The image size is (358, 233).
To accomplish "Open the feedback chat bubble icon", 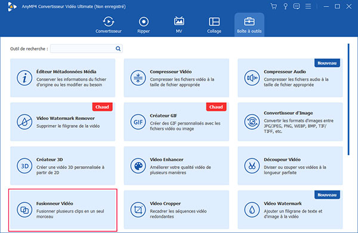I will pos(297,7).
